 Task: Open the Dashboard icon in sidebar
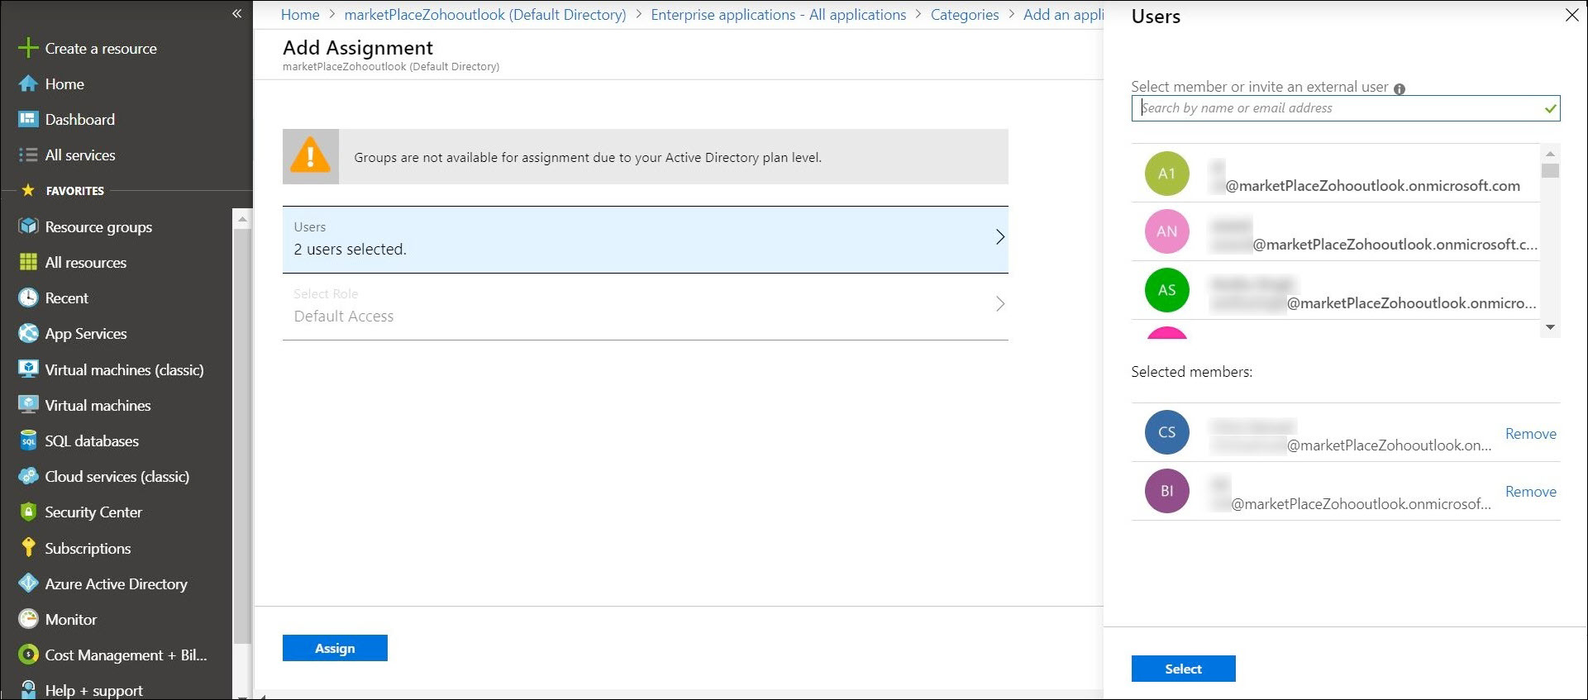coord(28,119)
